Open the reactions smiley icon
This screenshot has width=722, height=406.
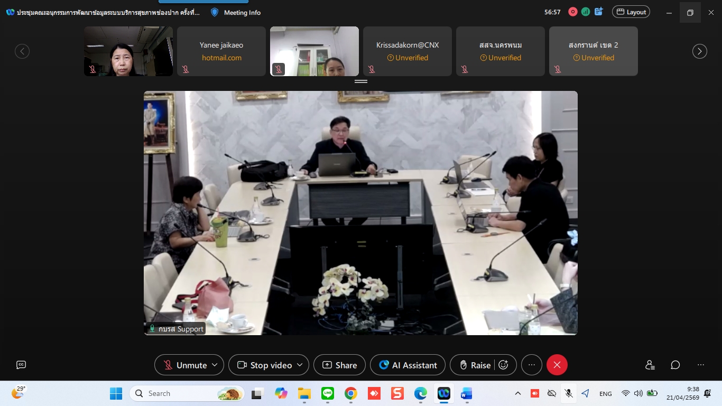(503, 365)
